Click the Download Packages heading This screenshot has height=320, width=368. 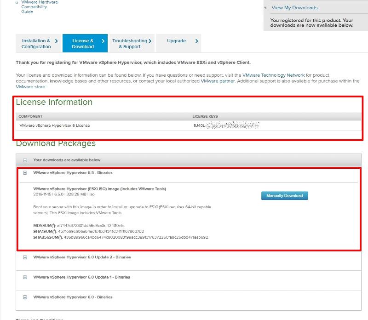[x=56, y=143]
